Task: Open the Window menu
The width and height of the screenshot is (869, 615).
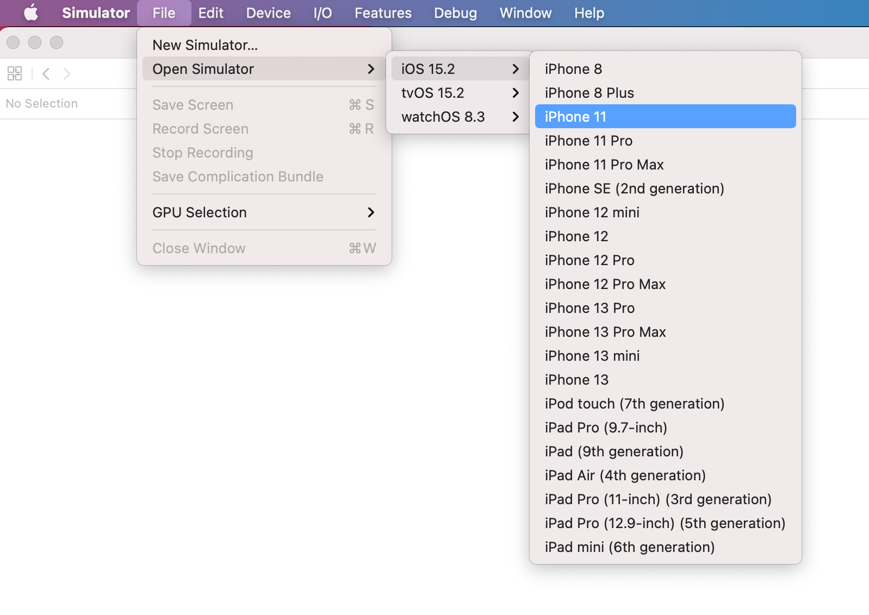Action: click(x=525, y=12)
